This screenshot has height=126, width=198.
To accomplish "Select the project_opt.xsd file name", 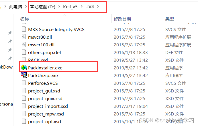I will 44,121.
